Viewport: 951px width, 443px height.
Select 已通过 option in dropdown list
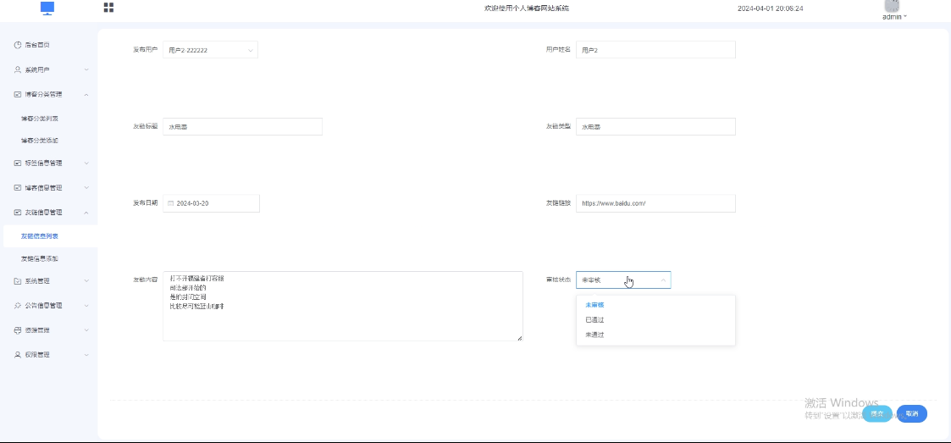(x=655, y=320)
